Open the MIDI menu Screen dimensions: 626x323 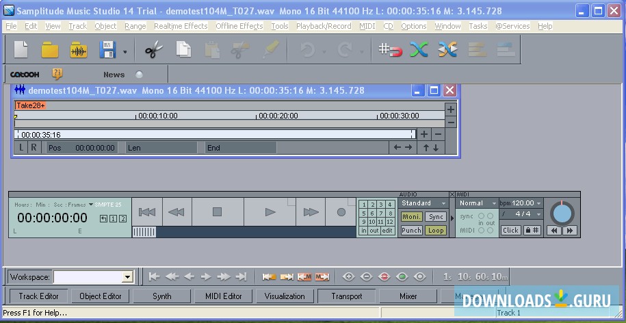coord(367,26)
